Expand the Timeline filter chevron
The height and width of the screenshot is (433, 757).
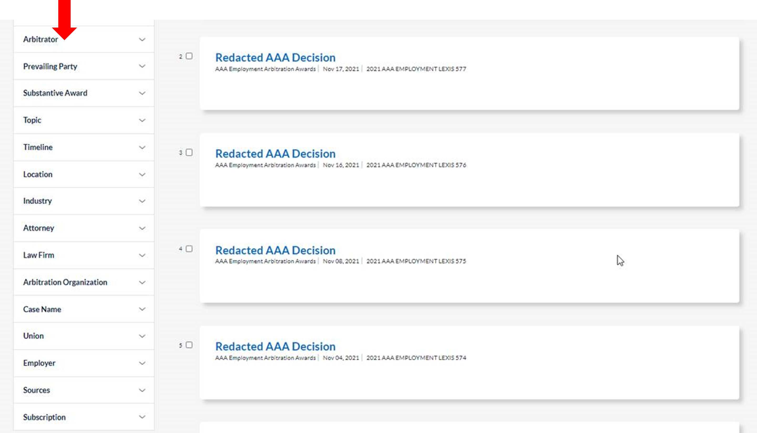pyautogui.click(x=142, y=147)
